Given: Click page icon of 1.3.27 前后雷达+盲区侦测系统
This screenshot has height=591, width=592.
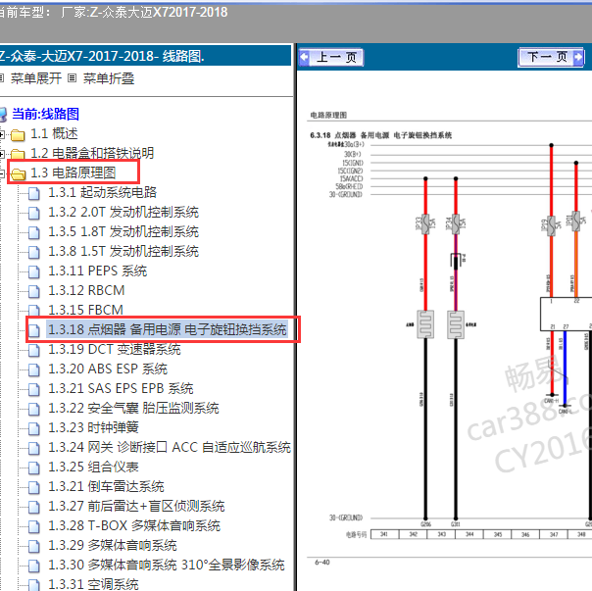Looking at the screenshot, I should [34, 507].
